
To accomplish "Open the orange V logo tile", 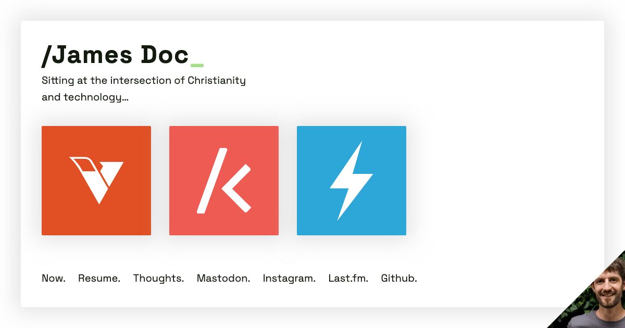I will [x=96, y=181].
